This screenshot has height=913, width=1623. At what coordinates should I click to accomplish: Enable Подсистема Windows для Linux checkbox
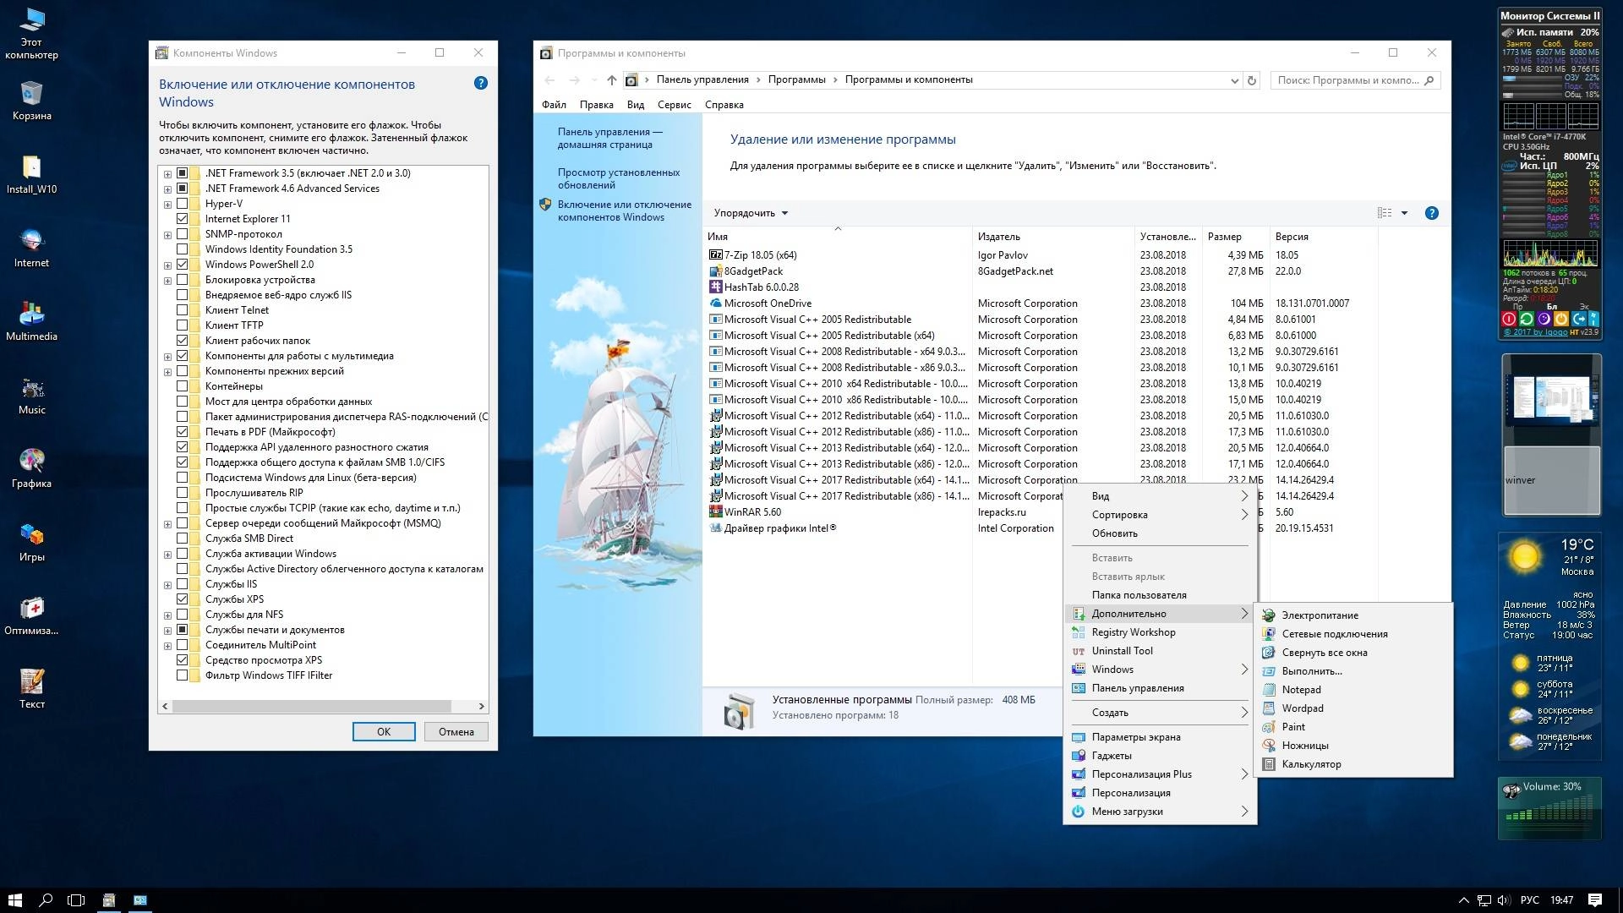pos(182,478)
